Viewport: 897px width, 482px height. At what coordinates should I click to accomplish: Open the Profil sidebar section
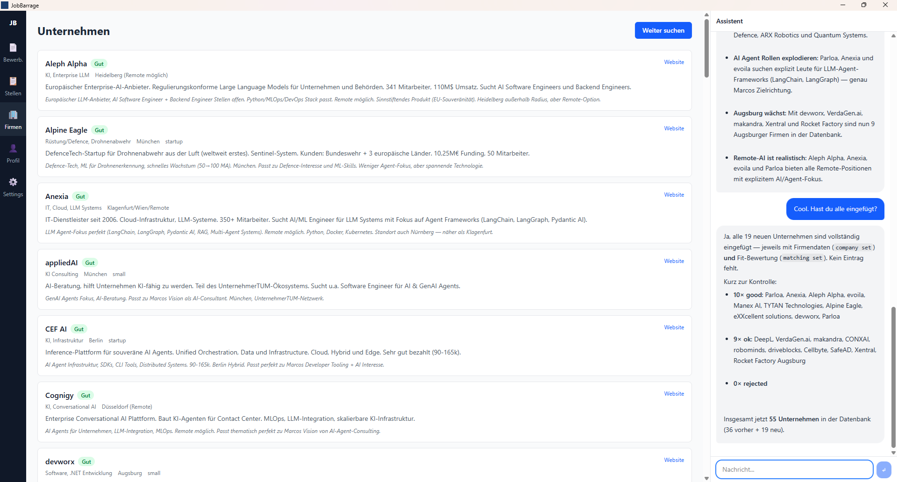pyautogui.click(x=13, y=153)
